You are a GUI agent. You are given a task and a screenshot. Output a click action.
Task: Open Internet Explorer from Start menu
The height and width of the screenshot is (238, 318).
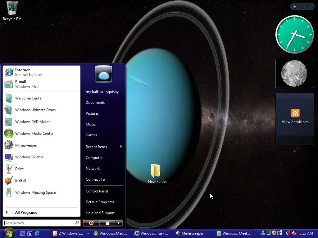pos(42,72)
